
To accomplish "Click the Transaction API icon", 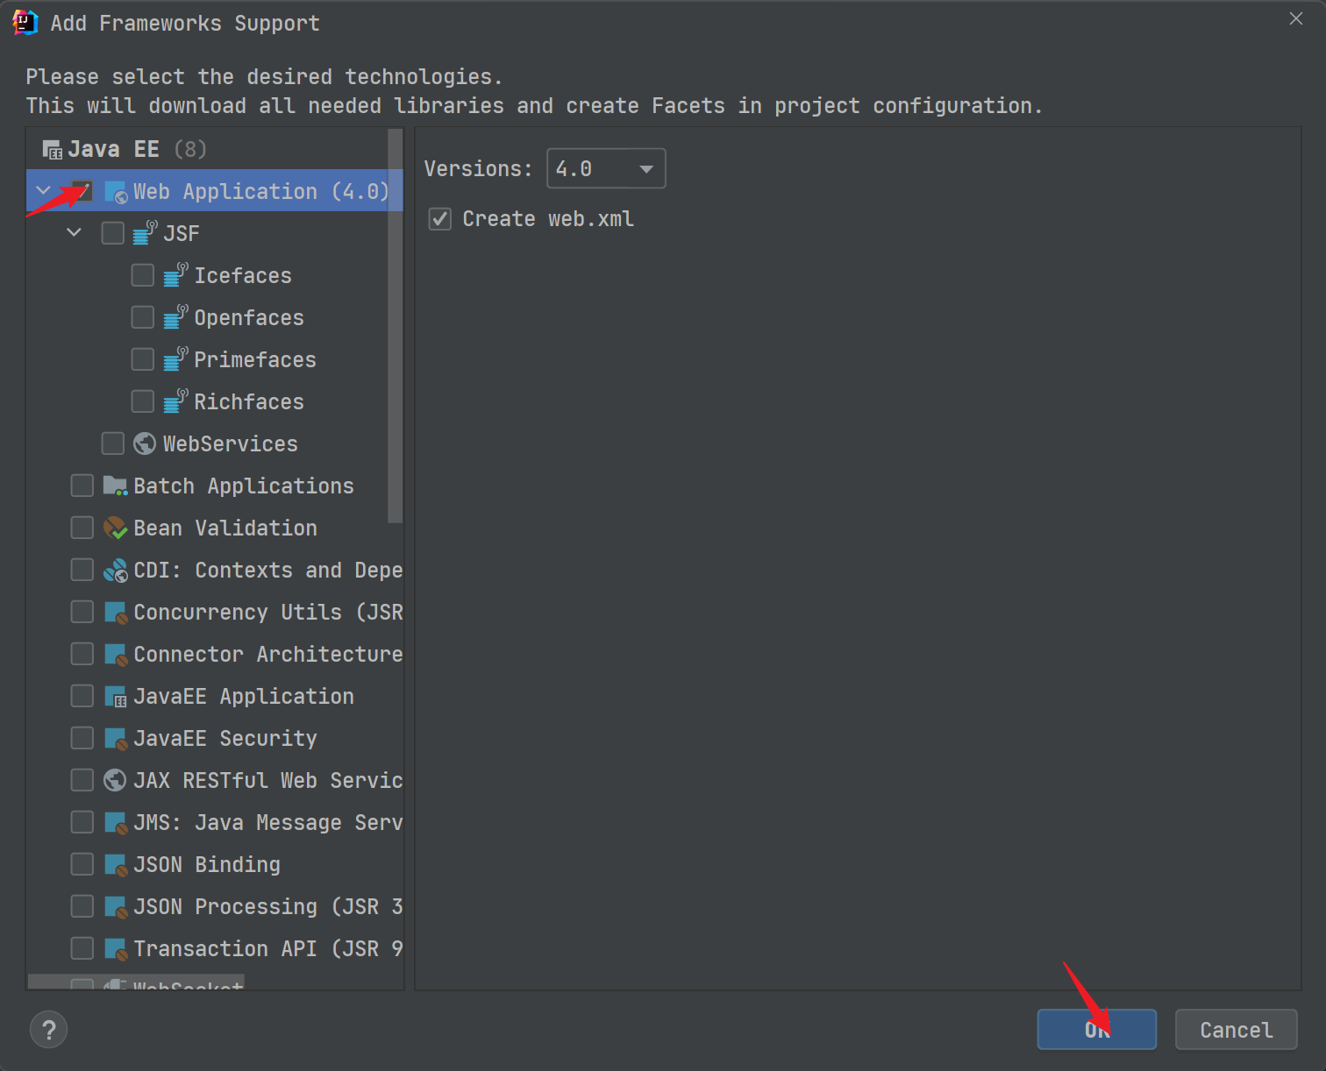I will pos(116,948).
